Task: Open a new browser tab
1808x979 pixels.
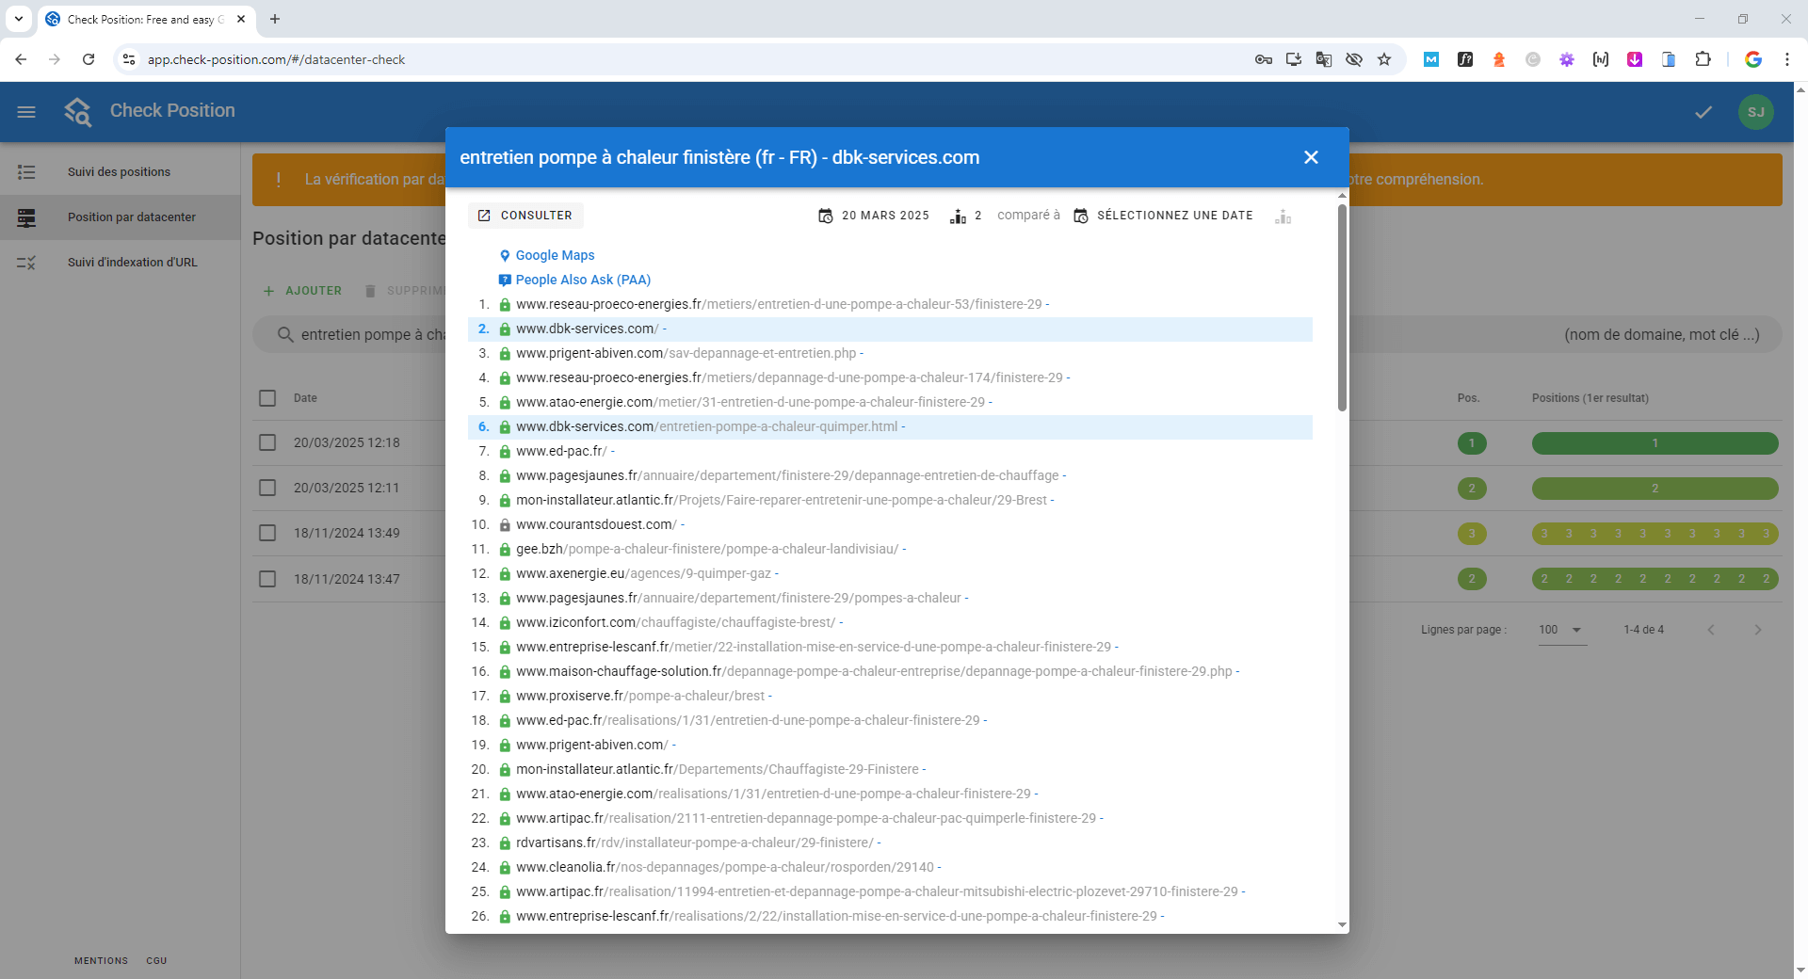Action: (x=275, y=19)
